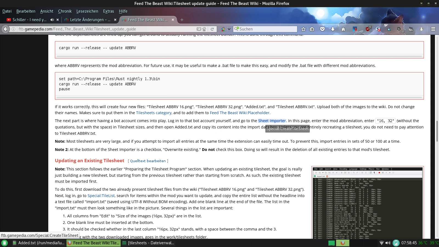Open the Sheet Importer link
The image size is (439, 247).
[272, 121]
